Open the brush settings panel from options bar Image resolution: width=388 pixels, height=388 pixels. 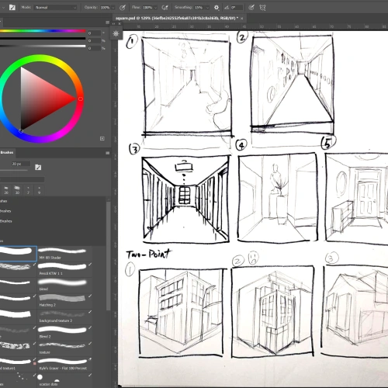pos(12,8)
